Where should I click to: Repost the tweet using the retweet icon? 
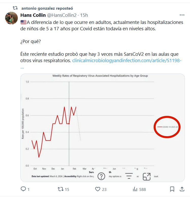[x=60, y=189]
